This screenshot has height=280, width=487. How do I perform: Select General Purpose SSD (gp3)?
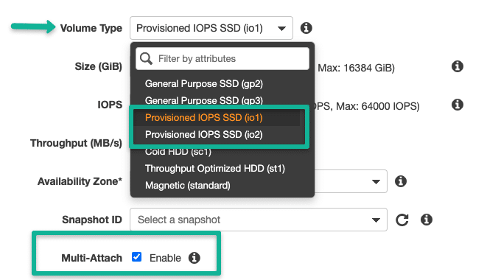coord(204,100)
